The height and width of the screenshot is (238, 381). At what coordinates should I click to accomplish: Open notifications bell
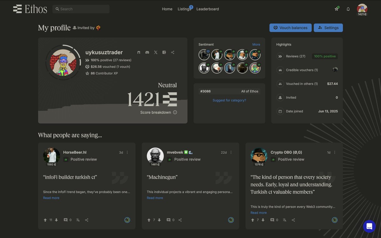348,9
